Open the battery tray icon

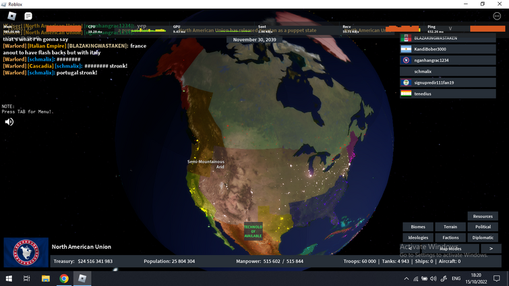(424, 279)
